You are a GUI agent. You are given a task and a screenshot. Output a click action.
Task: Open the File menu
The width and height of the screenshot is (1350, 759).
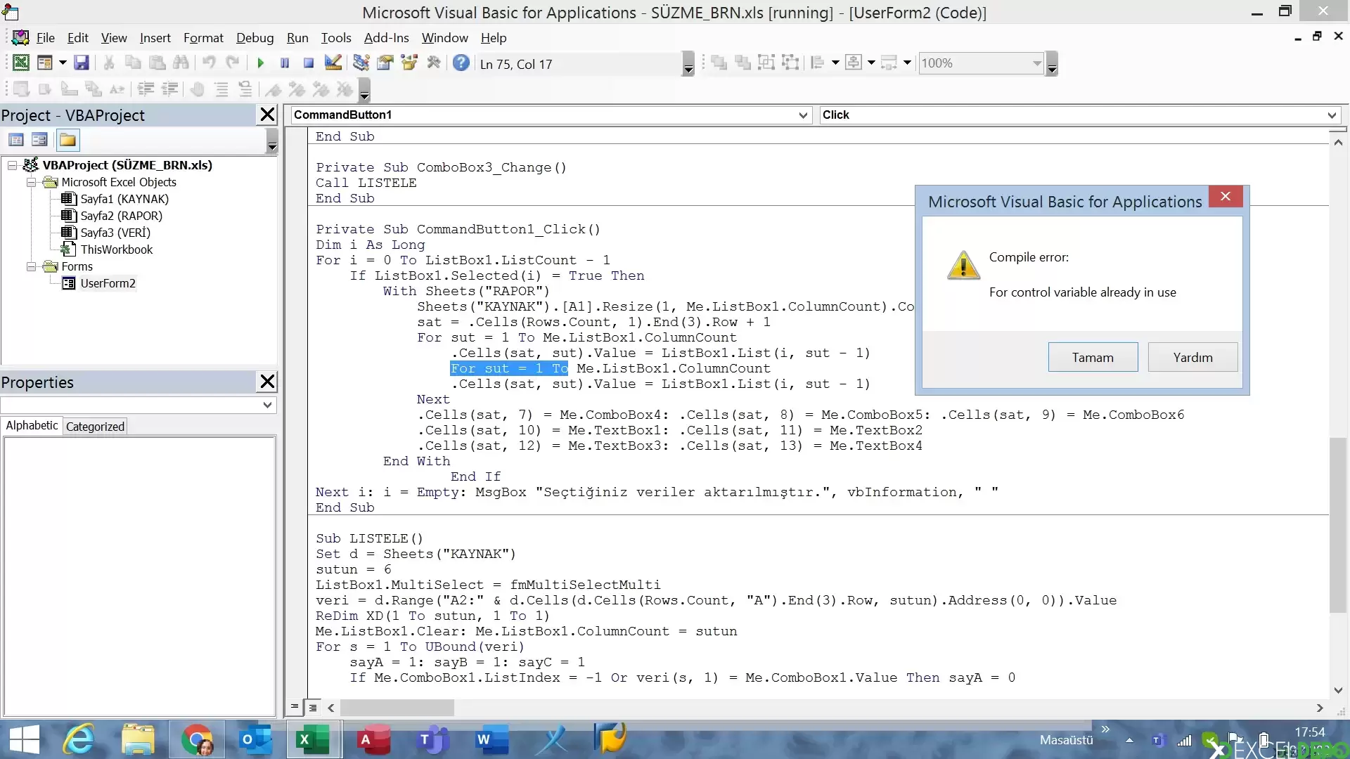tap(45, 38)
